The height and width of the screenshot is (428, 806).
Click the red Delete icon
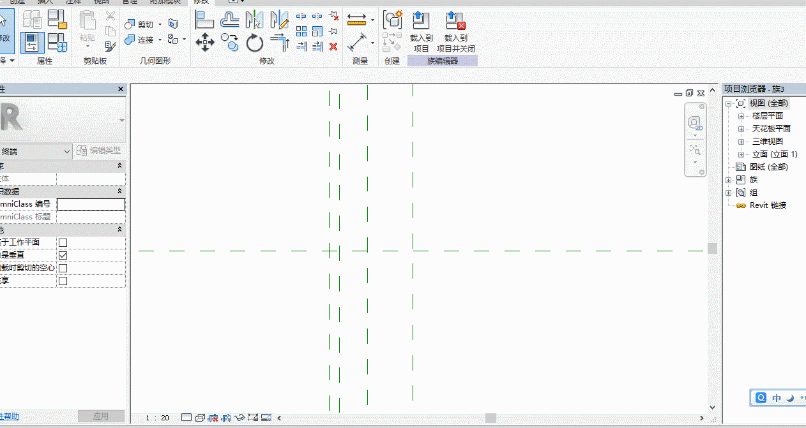(x=333, y=46)
